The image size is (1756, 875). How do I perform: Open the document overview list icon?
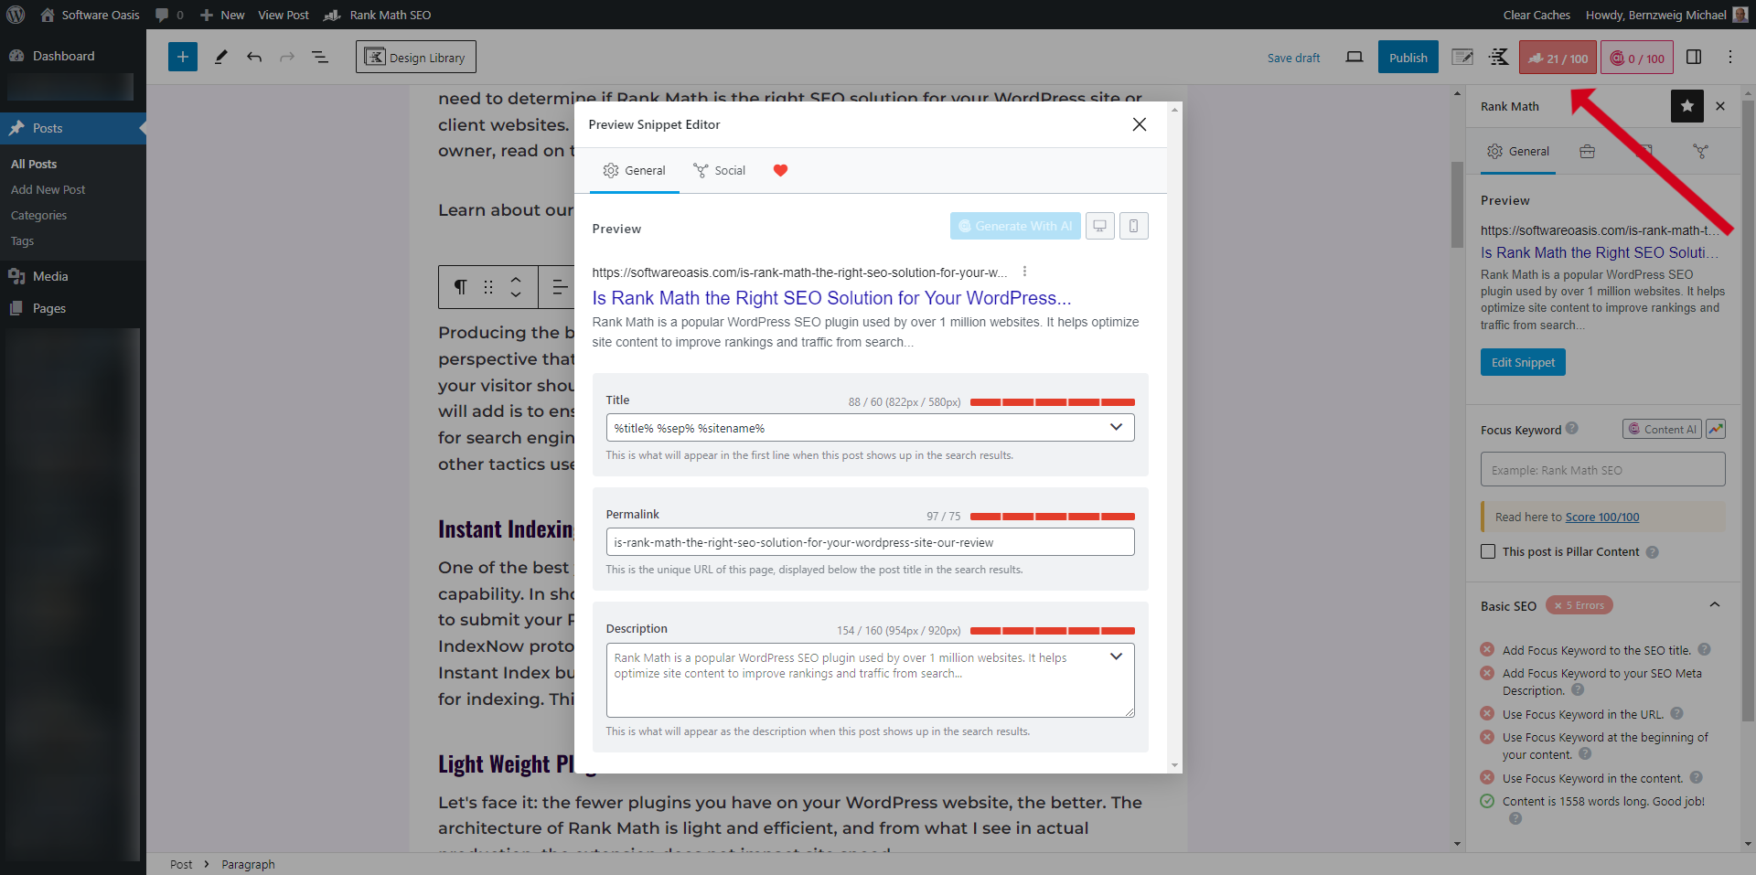point(320,57)
